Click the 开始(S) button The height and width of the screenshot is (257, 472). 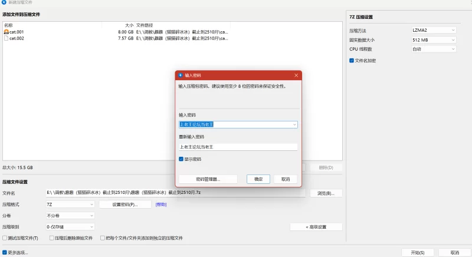pyautogui.click(x=418, y=252)
